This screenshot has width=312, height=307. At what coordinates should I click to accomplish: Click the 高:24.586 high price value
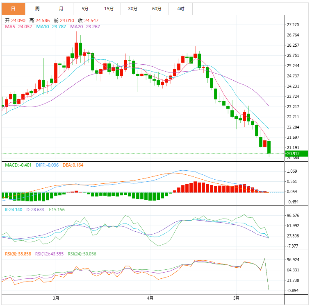tap(40, 20)
